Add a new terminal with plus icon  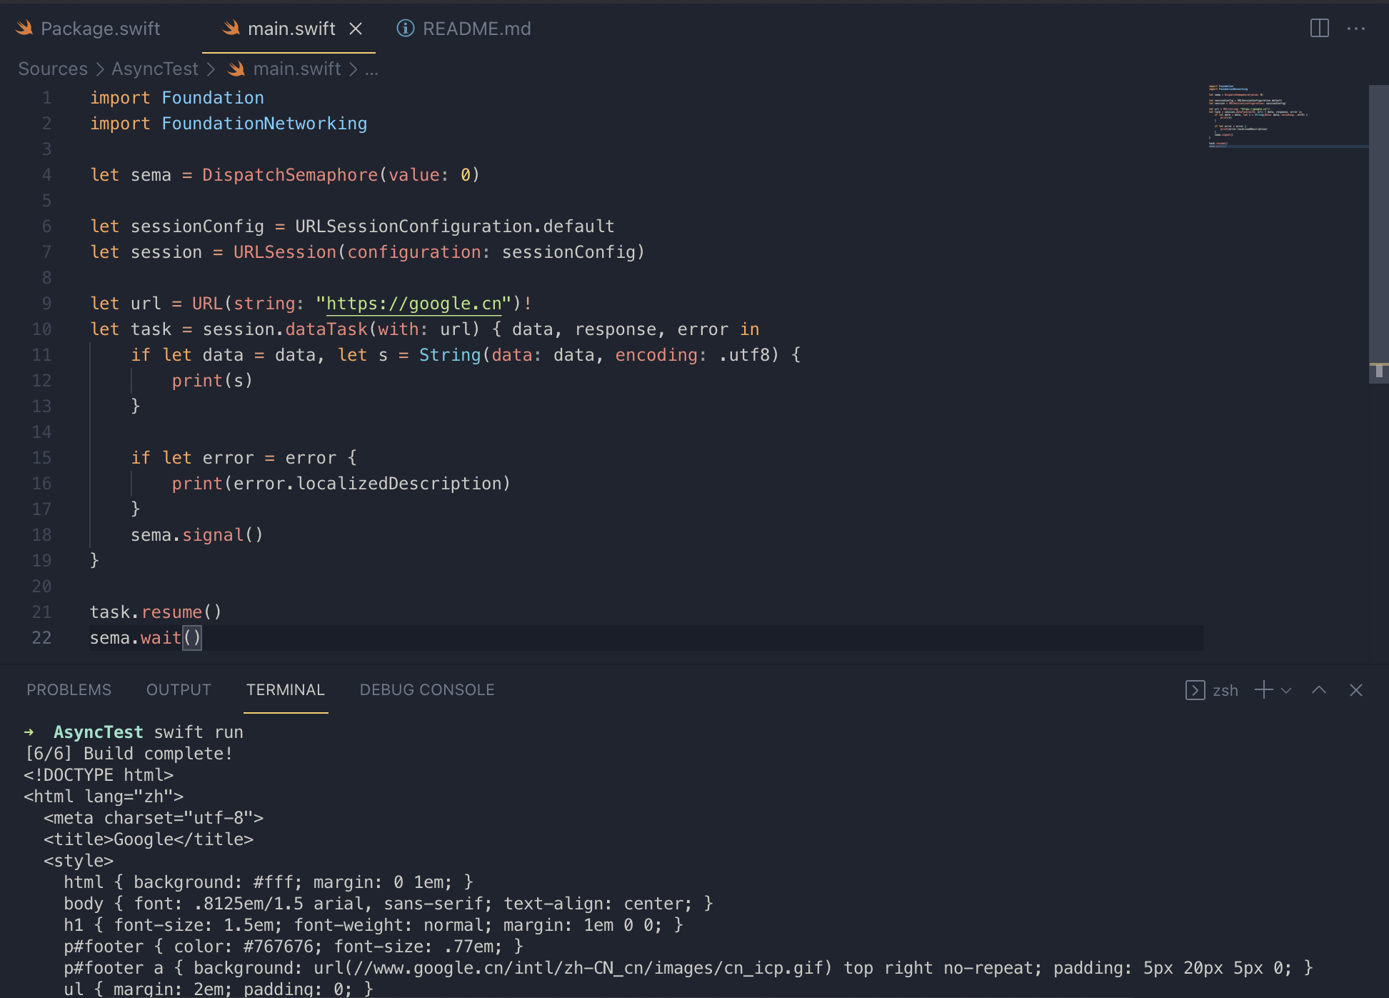click(x=1263, y=690)
